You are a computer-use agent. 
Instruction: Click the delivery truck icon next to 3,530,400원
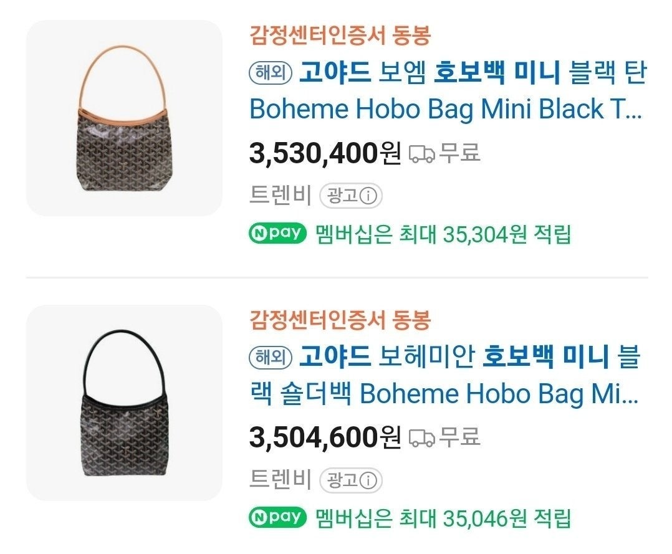pos(423,152)
